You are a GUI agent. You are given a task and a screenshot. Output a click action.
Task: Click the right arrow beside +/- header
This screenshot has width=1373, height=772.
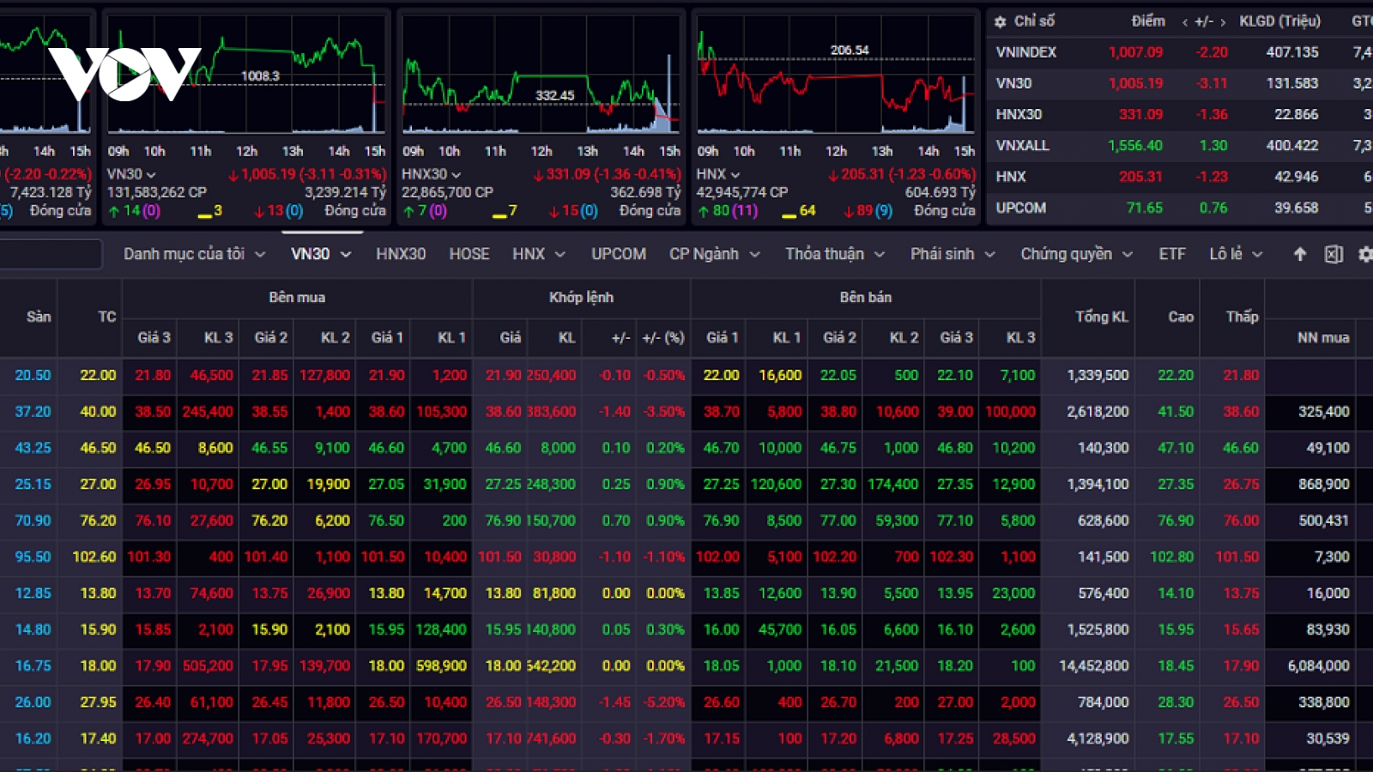pyautogui.click(x=1223, y=22)
